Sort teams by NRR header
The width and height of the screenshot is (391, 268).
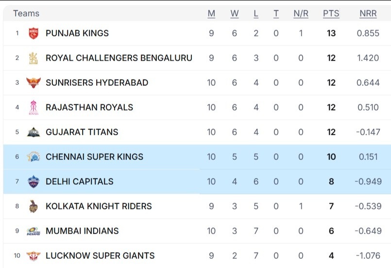(x=368, y=14)
